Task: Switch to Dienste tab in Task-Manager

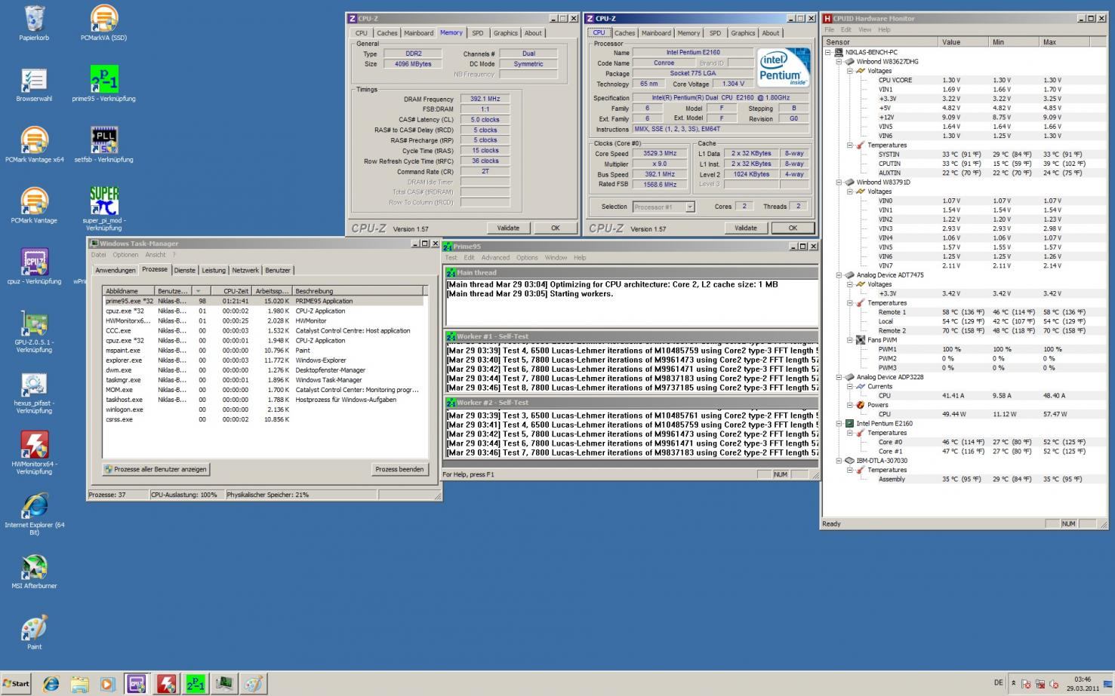Action: pos(184,270)
